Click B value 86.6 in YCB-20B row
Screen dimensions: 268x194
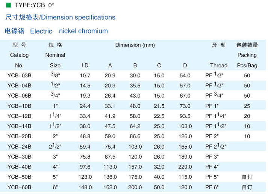(x=135, y=136)
